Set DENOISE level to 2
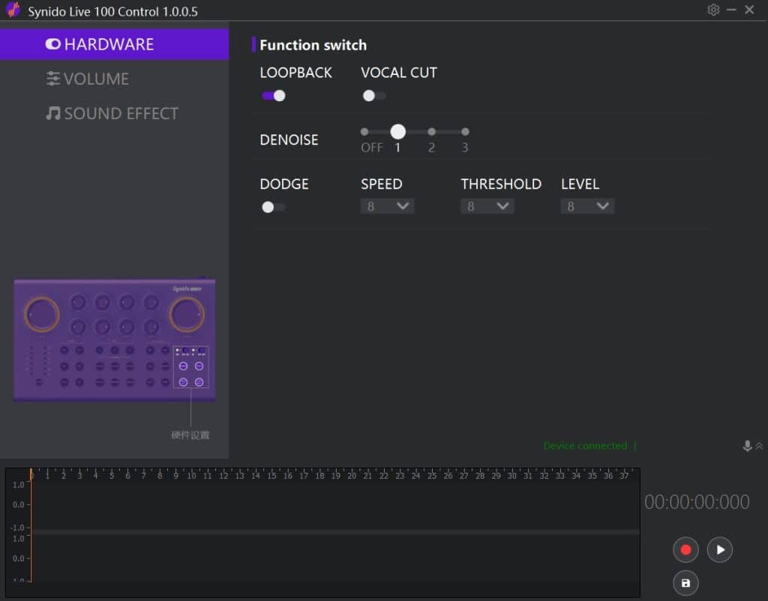This screenshot has width=768, height=601. (x=431, y=132)
